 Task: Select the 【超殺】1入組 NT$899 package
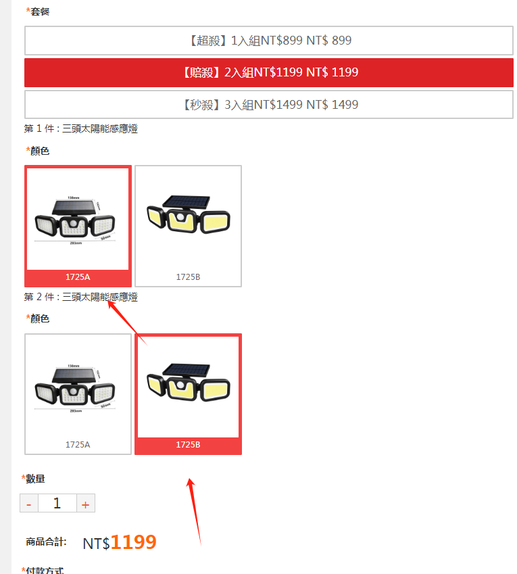tap(268, 41)
